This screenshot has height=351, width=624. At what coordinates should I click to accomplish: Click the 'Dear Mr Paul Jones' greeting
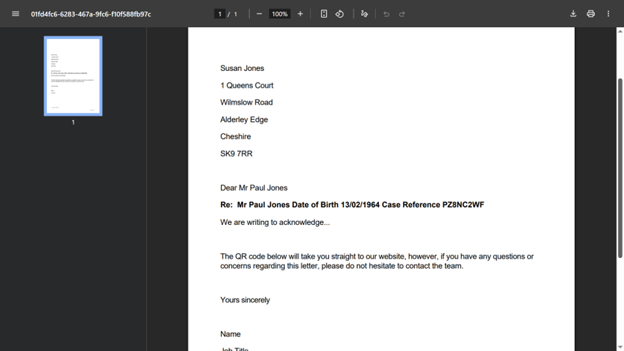(254, 188)
